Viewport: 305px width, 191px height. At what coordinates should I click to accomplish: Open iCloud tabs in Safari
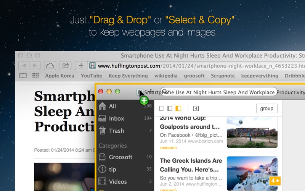pos(50,66)
